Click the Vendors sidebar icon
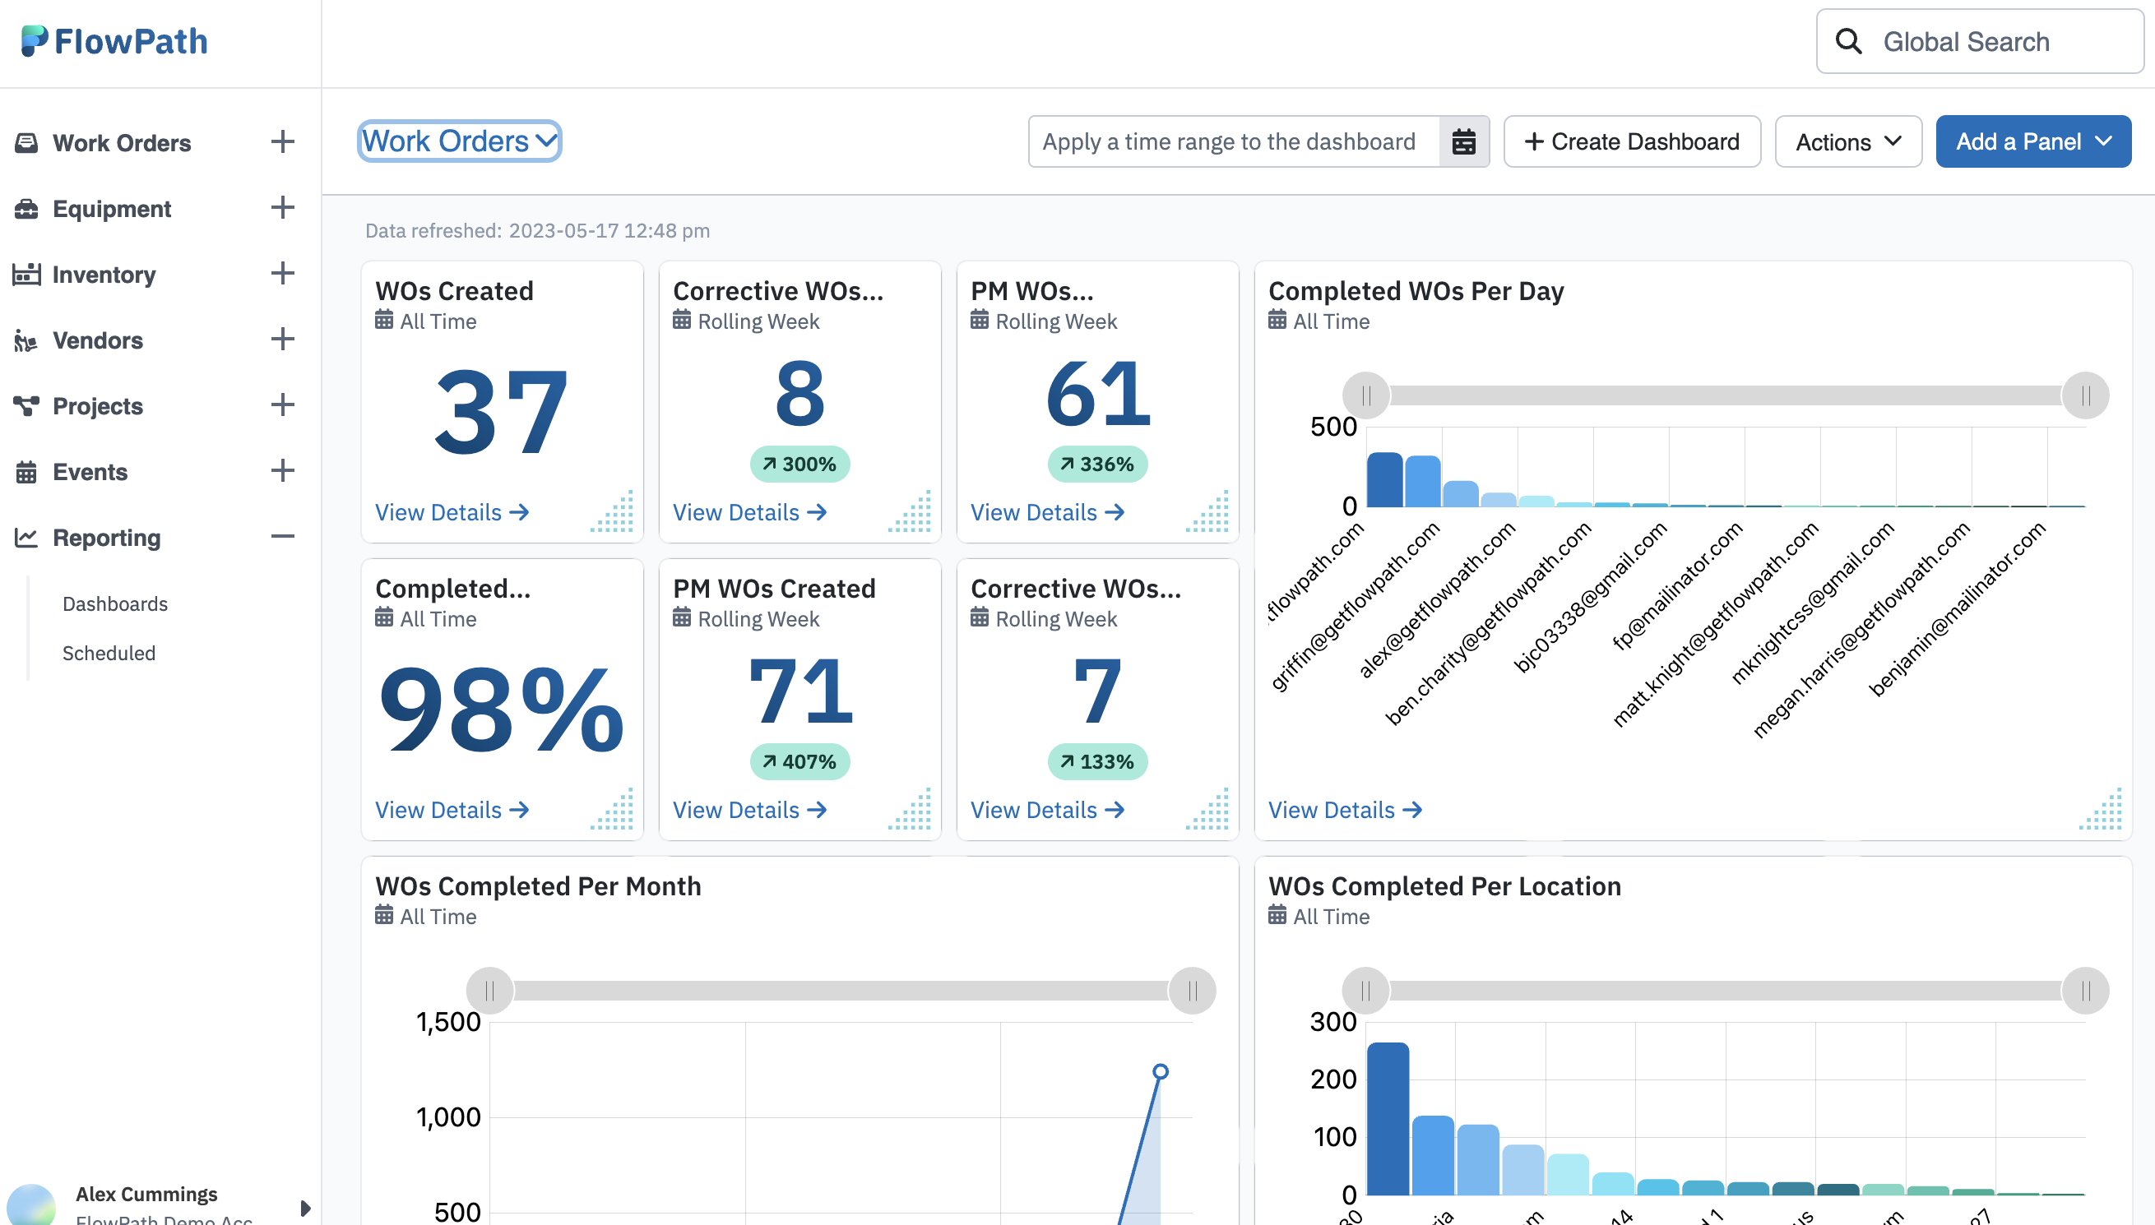This screenshot has height=1225, width=2155. click(27, 340)
